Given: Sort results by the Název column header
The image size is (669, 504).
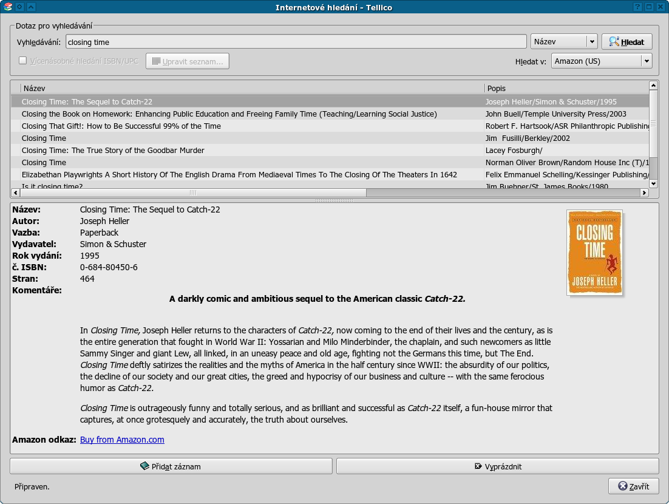Looking at the screenshot, I should 252,88.
